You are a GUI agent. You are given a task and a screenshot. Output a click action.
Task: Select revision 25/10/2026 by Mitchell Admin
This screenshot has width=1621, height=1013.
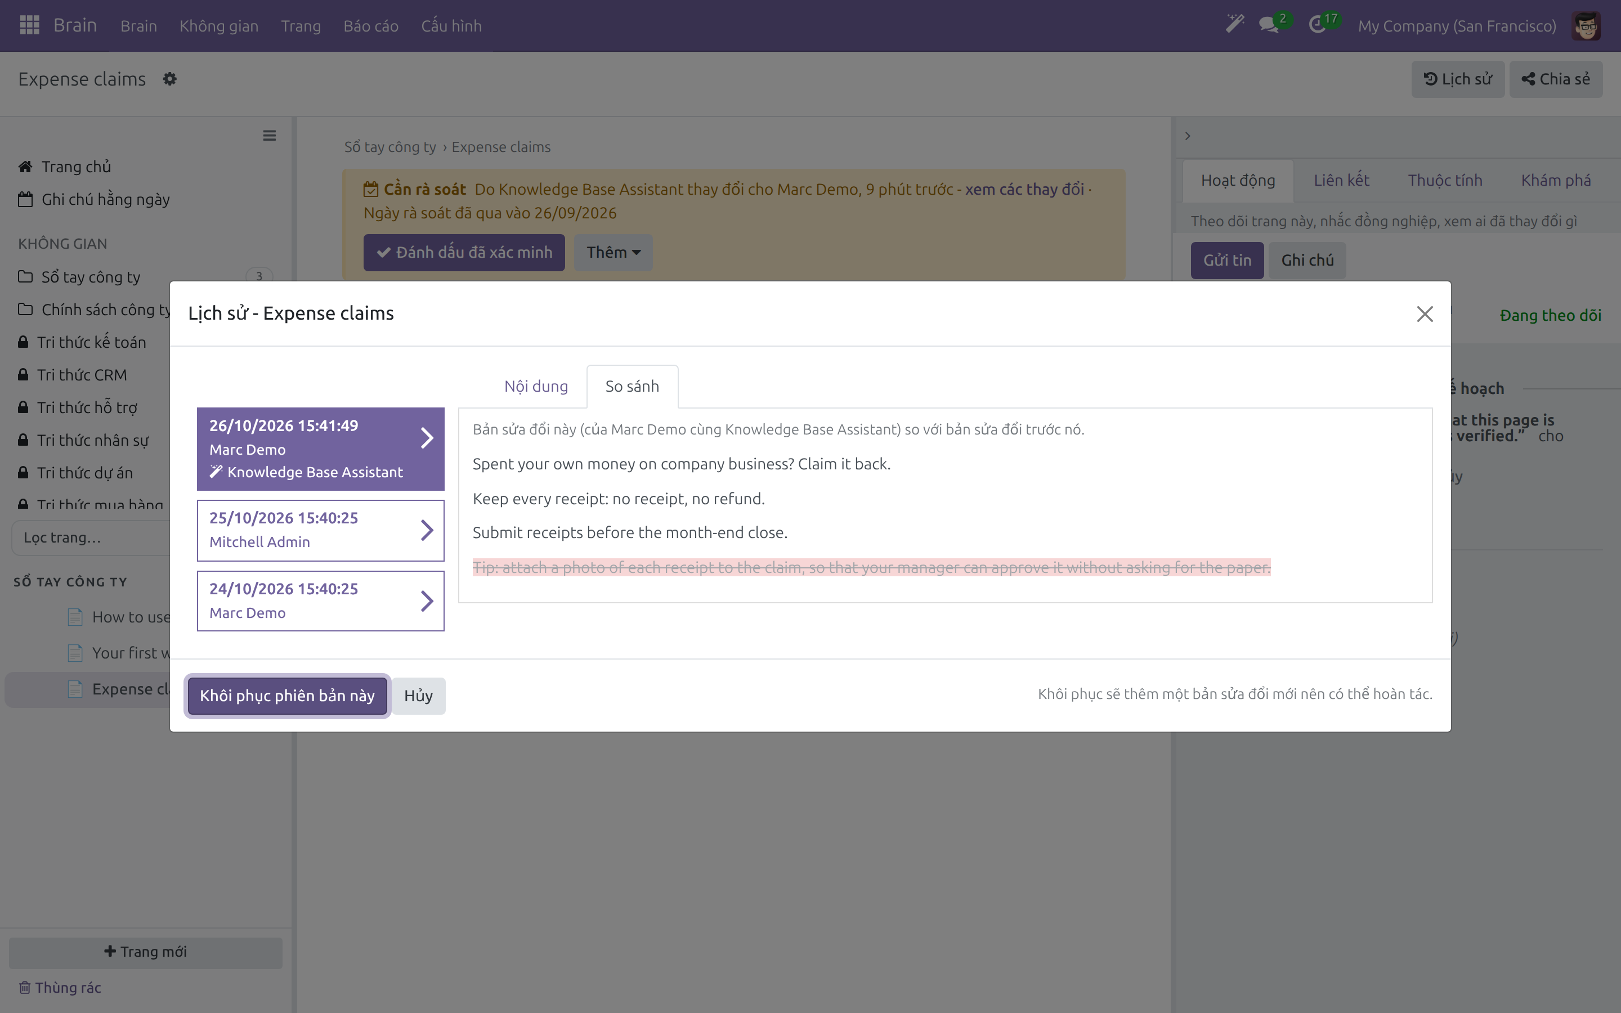tap(320, 530)
